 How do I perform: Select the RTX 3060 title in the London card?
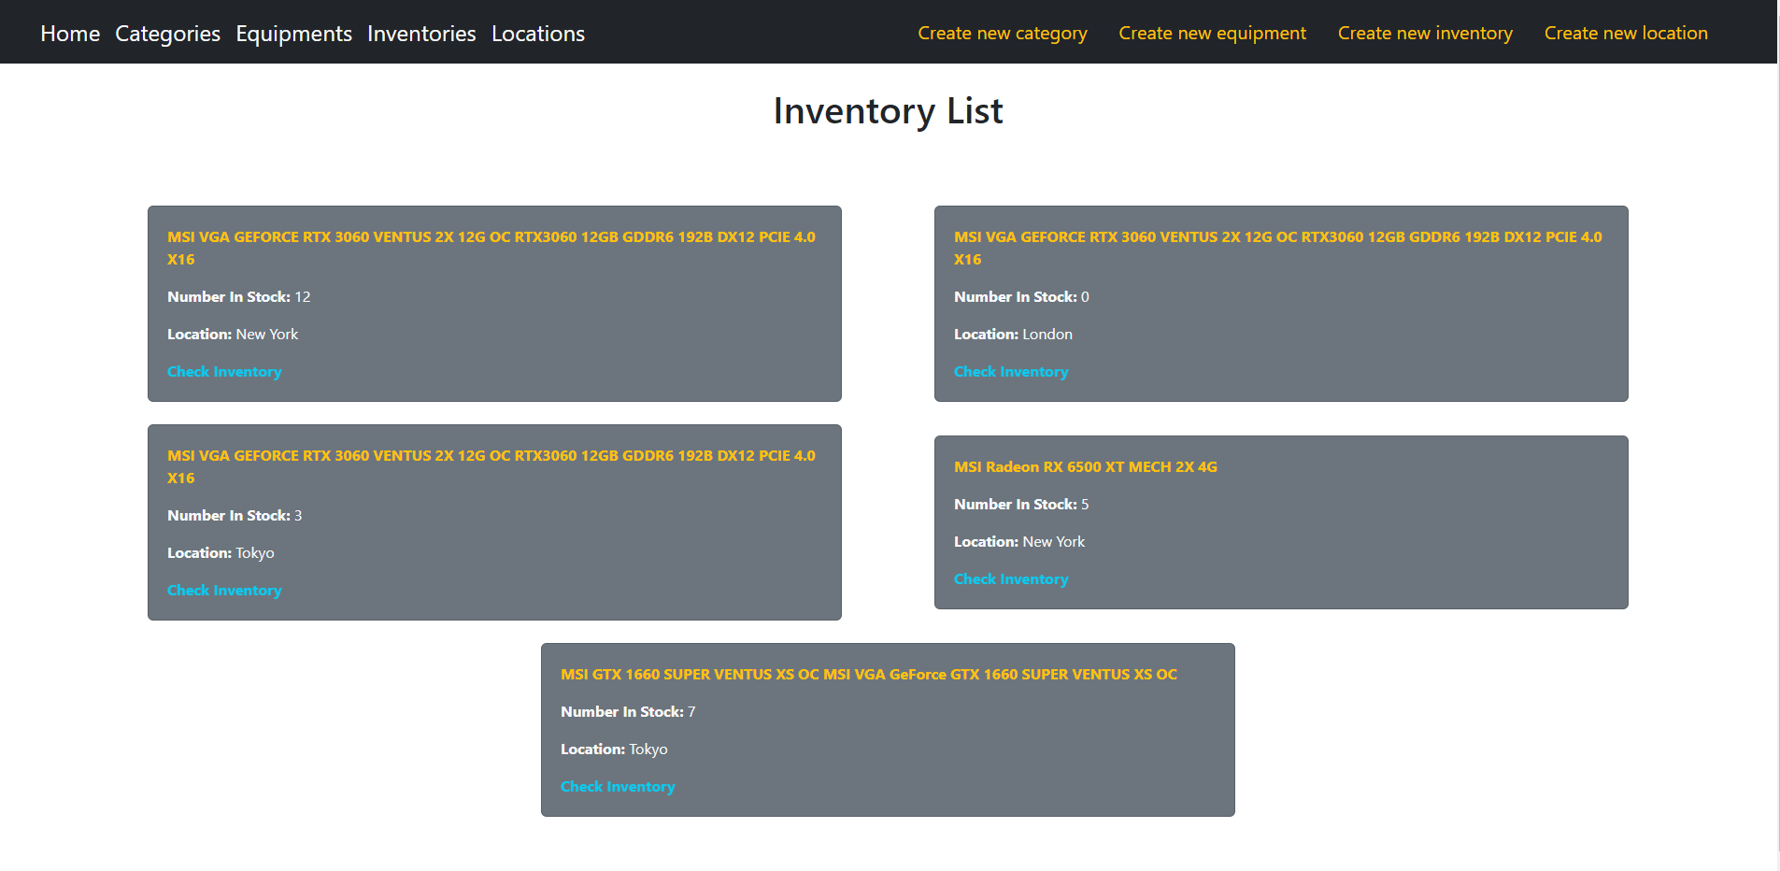[x=1278, y=248]
